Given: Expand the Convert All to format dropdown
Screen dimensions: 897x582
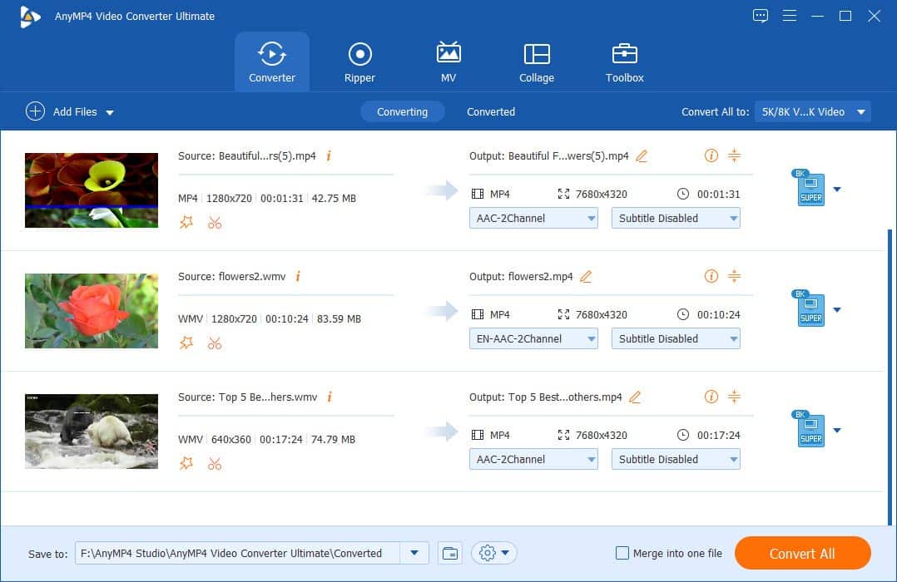Looking at the screenshot, I should pyautogui.click(x=812, y=111).
